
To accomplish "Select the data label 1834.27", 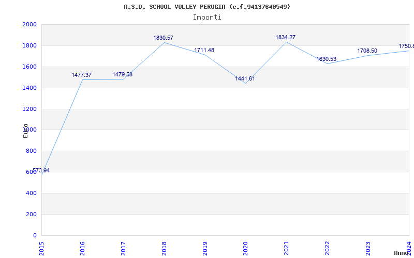I will click(x=286, y=37).
